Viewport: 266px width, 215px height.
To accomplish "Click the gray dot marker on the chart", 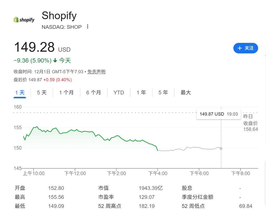I will 221,149.
